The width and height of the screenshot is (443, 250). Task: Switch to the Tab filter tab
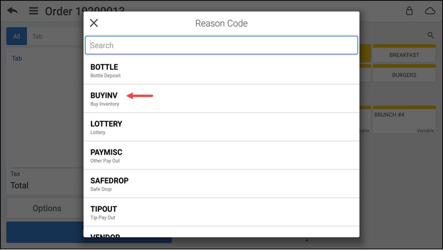coord(37,37)
